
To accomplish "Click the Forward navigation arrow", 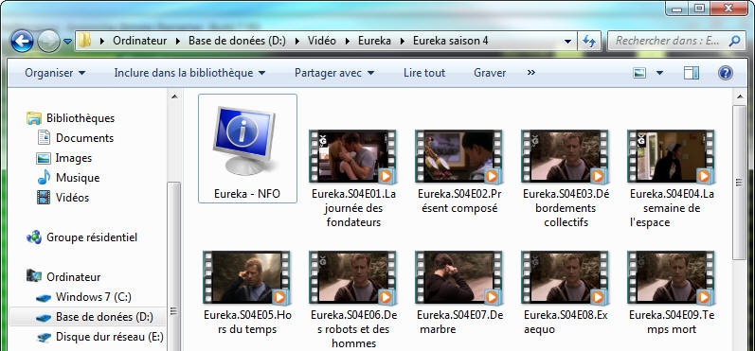I will (49, 41).
